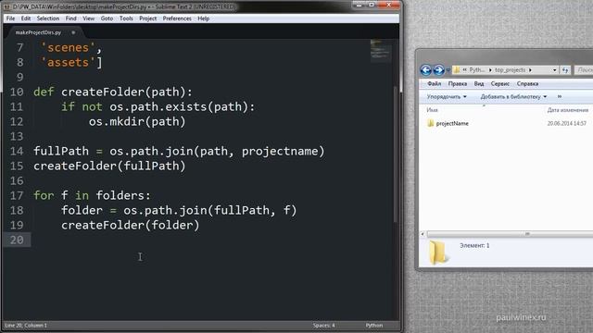Click the 'def createFolder(path):' line

113,92
